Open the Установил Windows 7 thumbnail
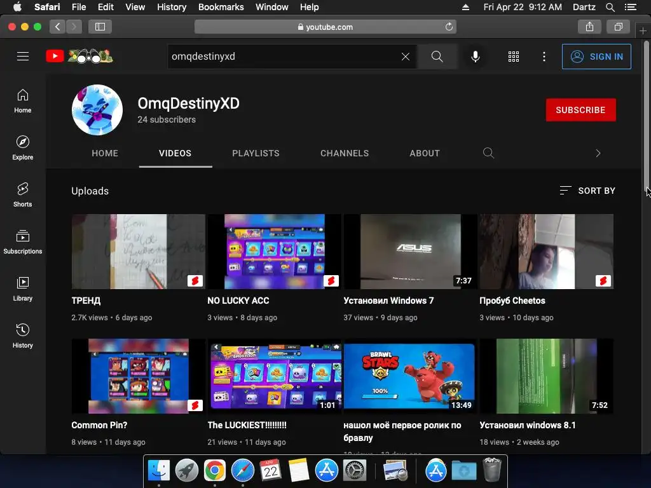Viewport: 651px width, 488px height. coord(410,252)
